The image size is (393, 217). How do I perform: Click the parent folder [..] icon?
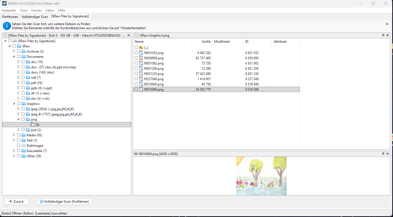[x=141, y=47]
